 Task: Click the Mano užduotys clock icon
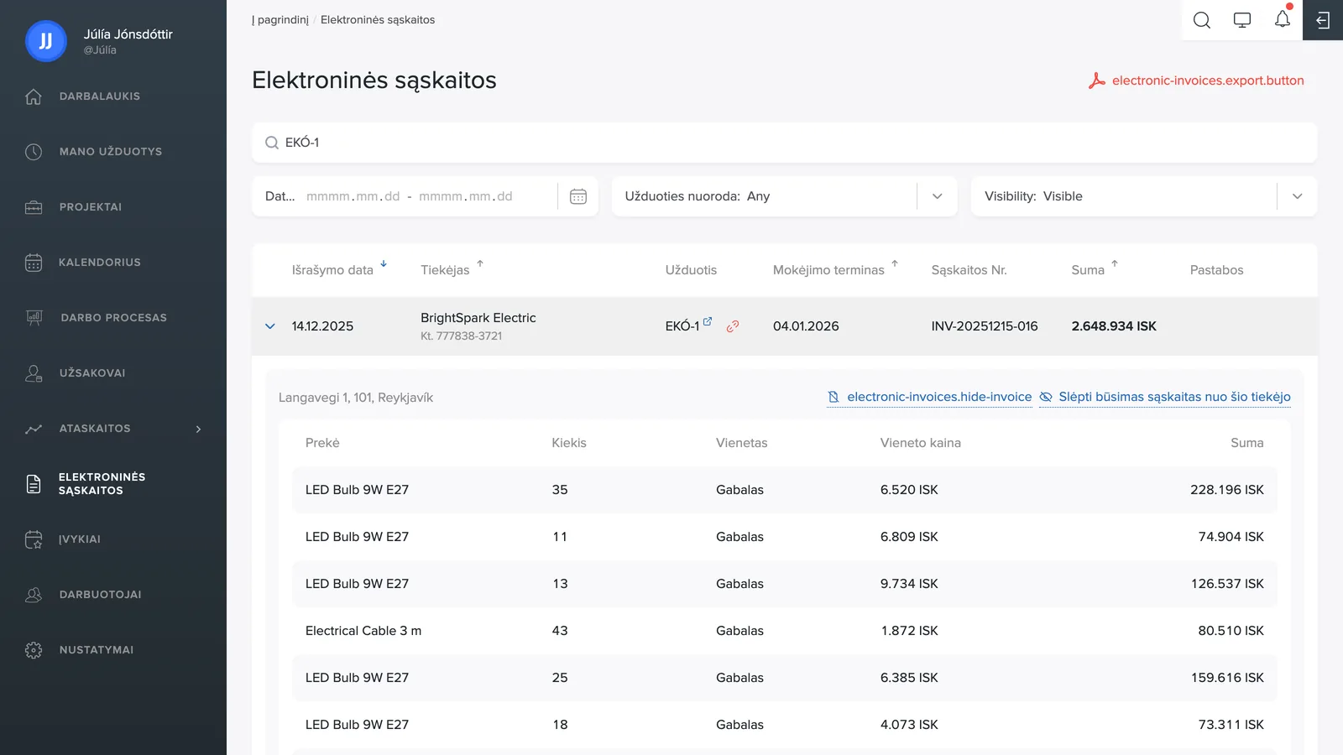click(x=34, y=152)
